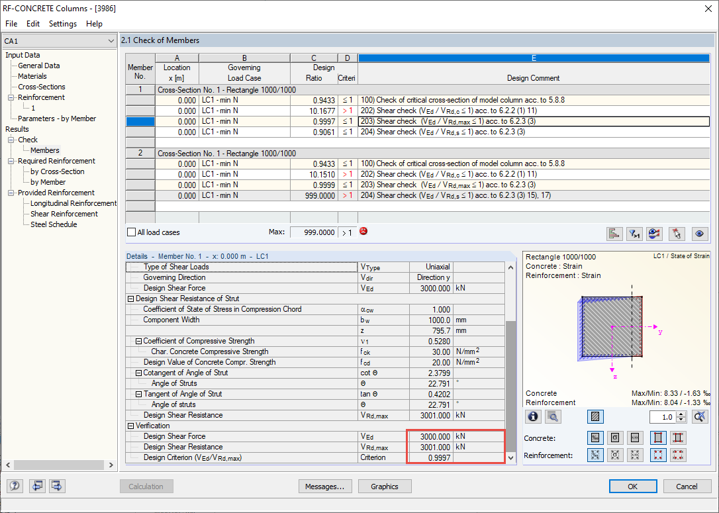
Task: Select Member 2 ratio 999.0000 cell
Action: [x=314, y=196]
